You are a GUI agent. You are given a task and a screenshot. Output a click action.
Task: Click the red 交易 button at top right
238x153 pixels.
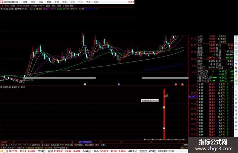(x=131, y=2)
